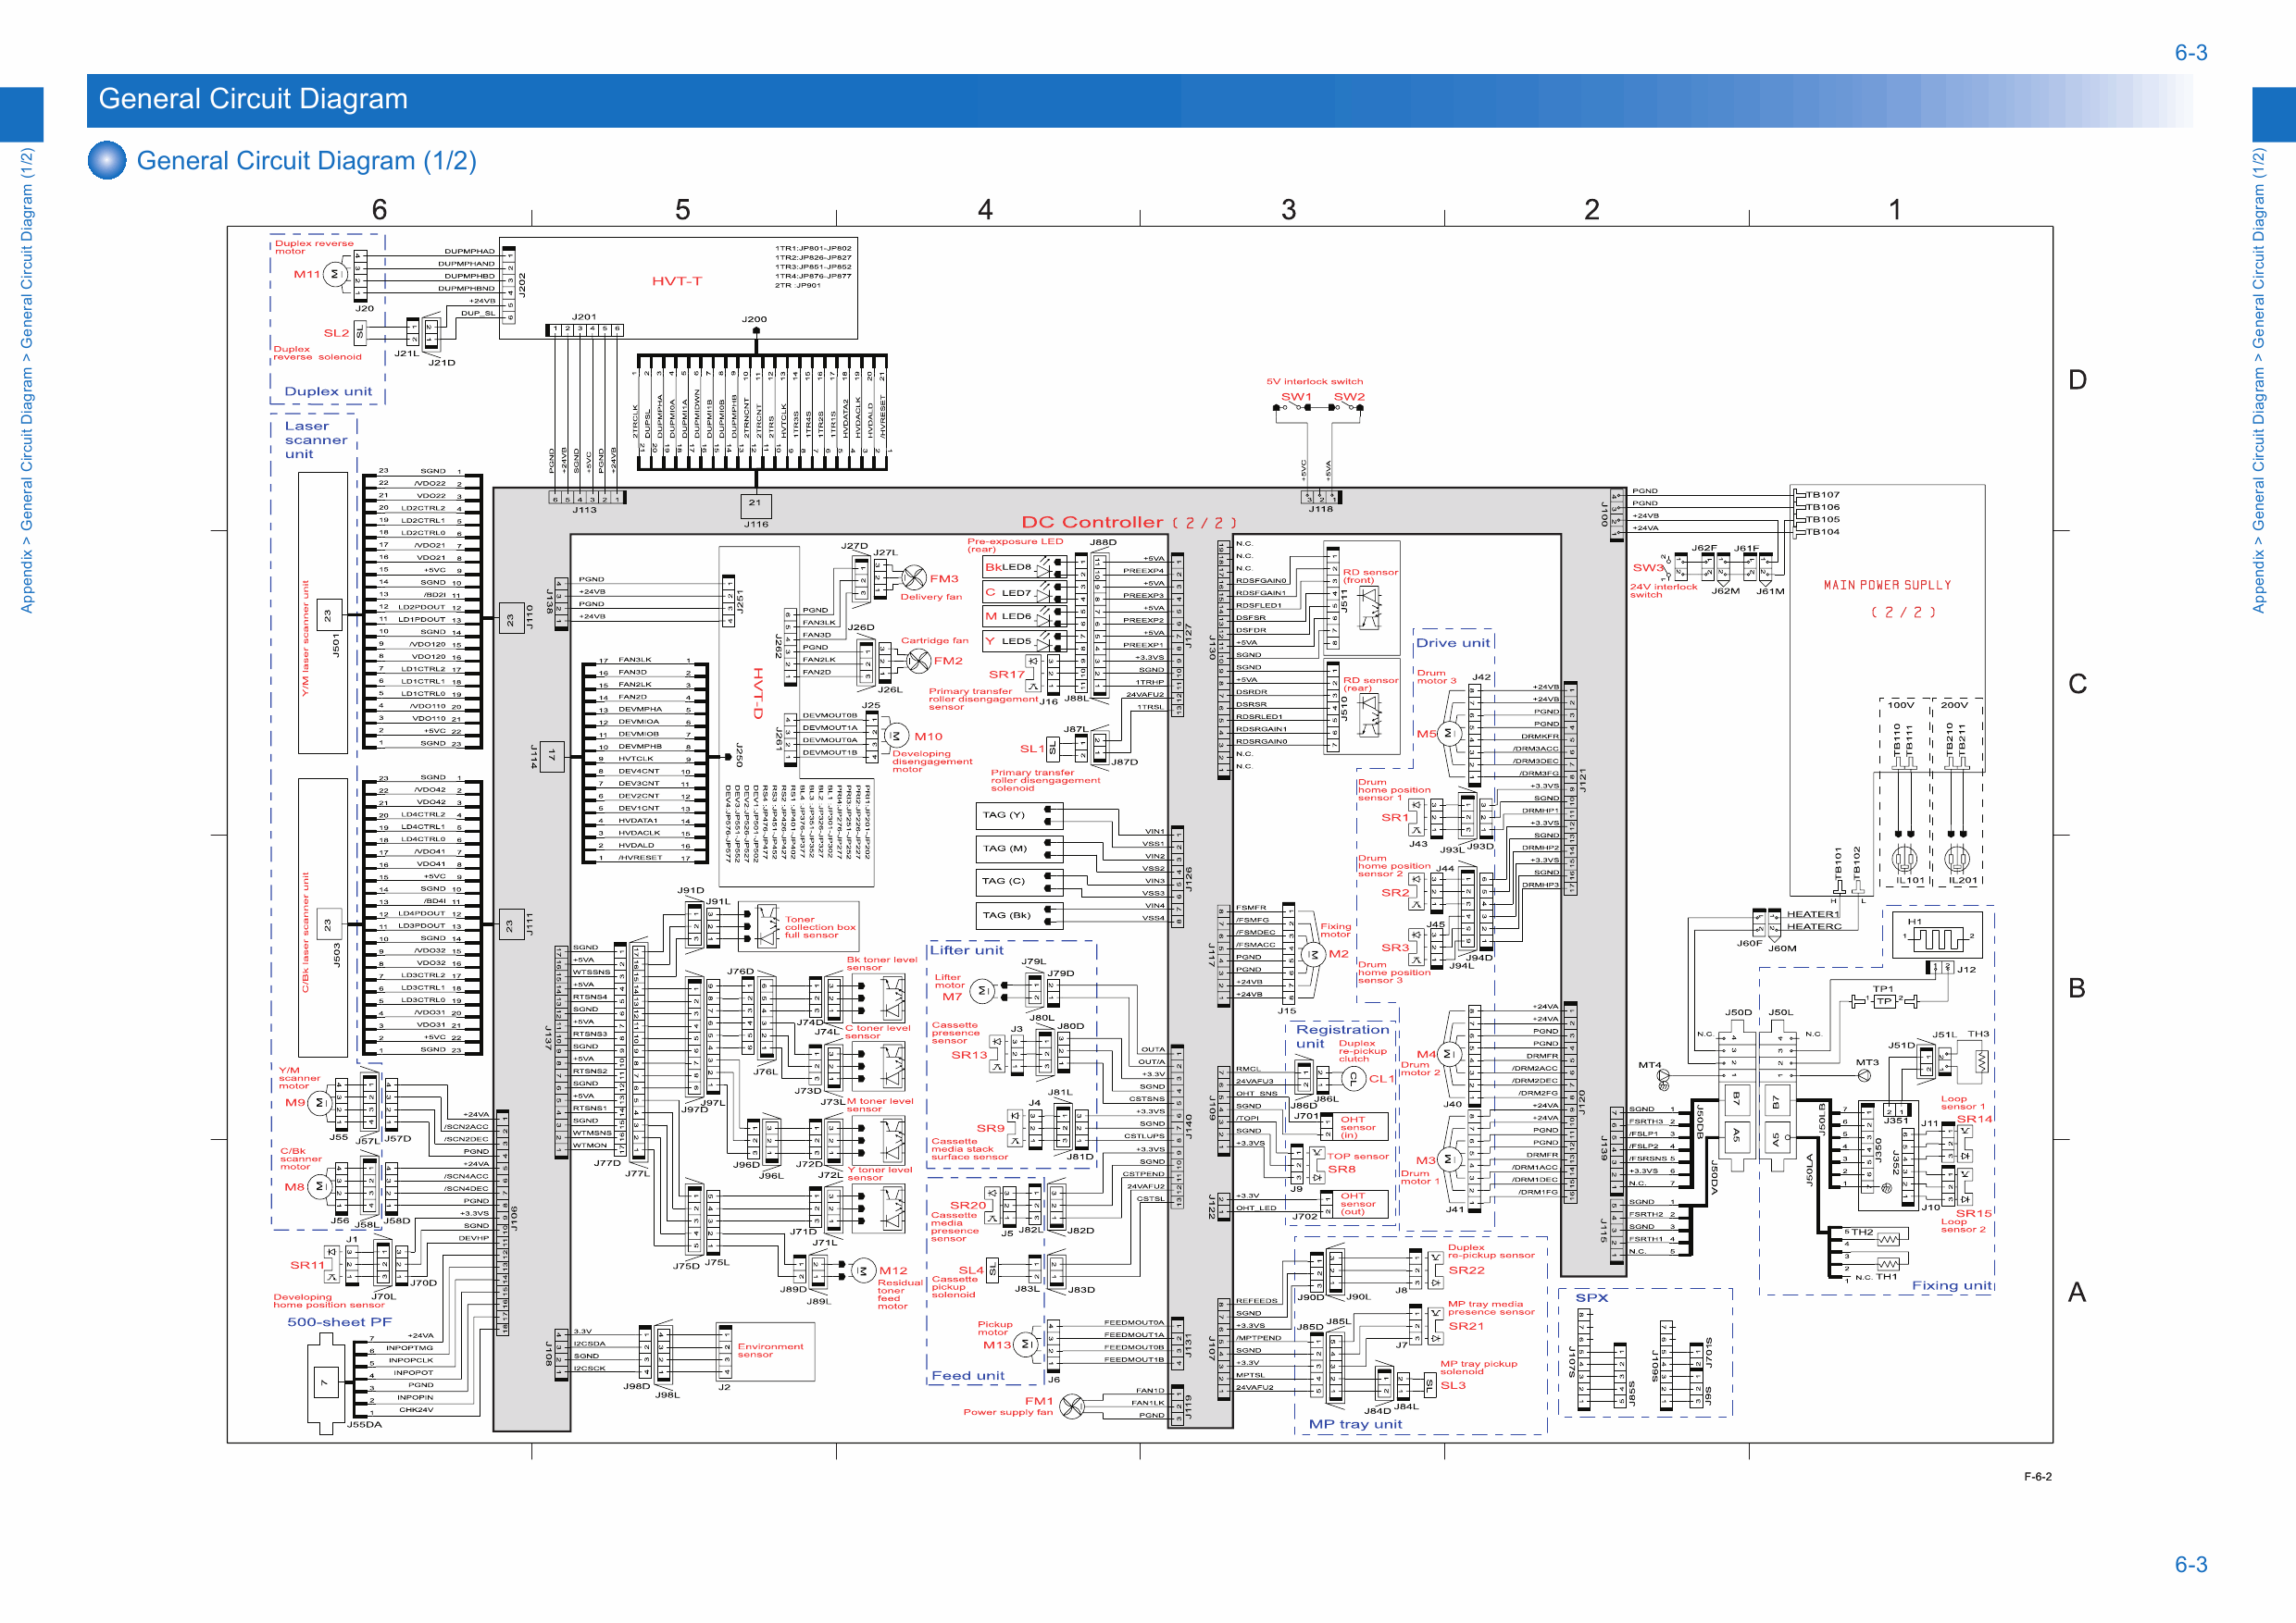Viewport: 2296px width, 1623px height.
Task: Click the 'TAG (M)' box
Action: pos(1018,849)
